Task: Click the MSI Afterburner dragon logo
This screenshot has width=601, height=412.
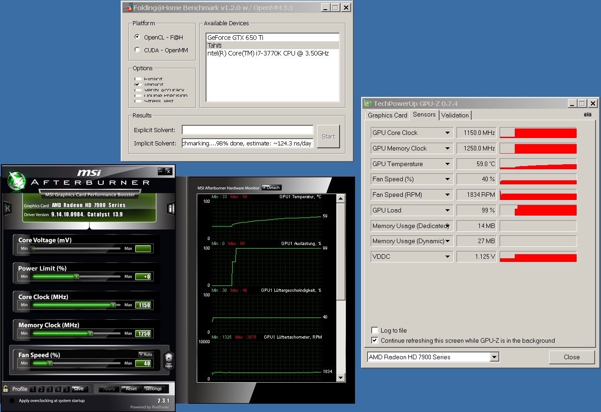Action: coord(17,180)
